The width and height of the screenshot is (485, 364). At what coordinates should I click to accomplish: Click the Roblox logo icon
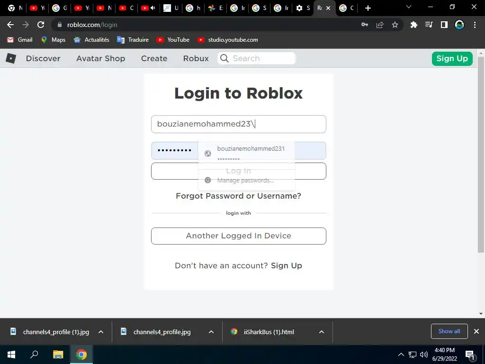[11, 58]
